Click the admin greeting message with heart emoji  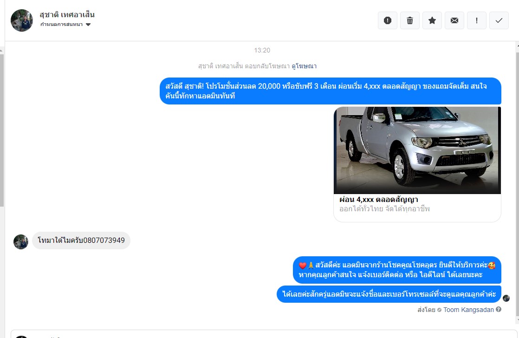click(397, 270)
